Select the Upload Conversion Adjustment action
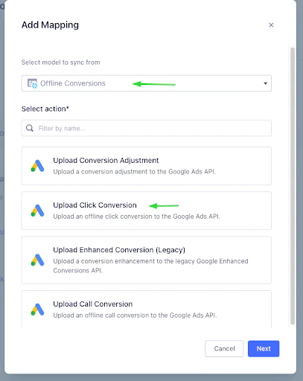 point(147,166)
